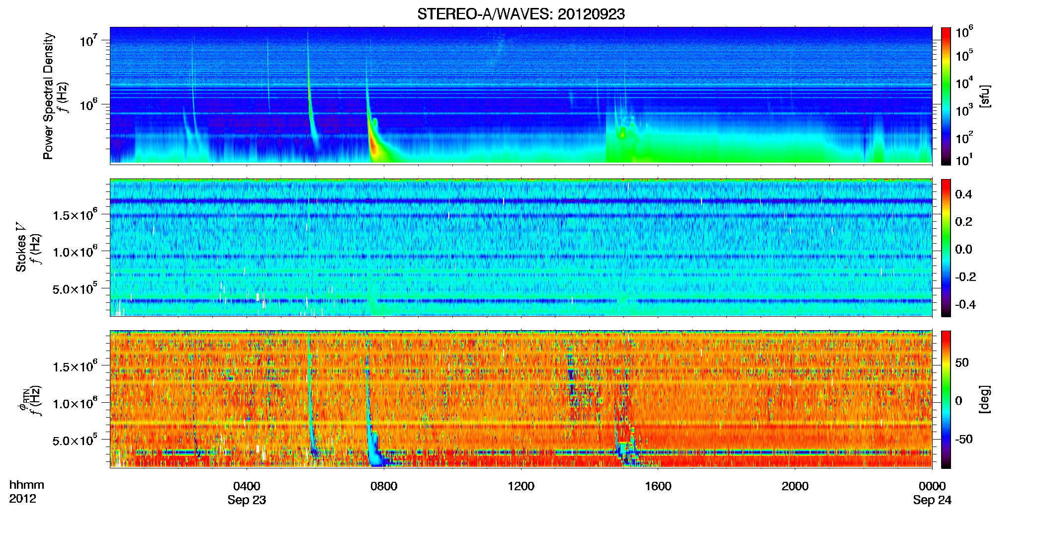Click the top panel power colorbar
The image size is (1042, 537).
click(x=946, y=96)
